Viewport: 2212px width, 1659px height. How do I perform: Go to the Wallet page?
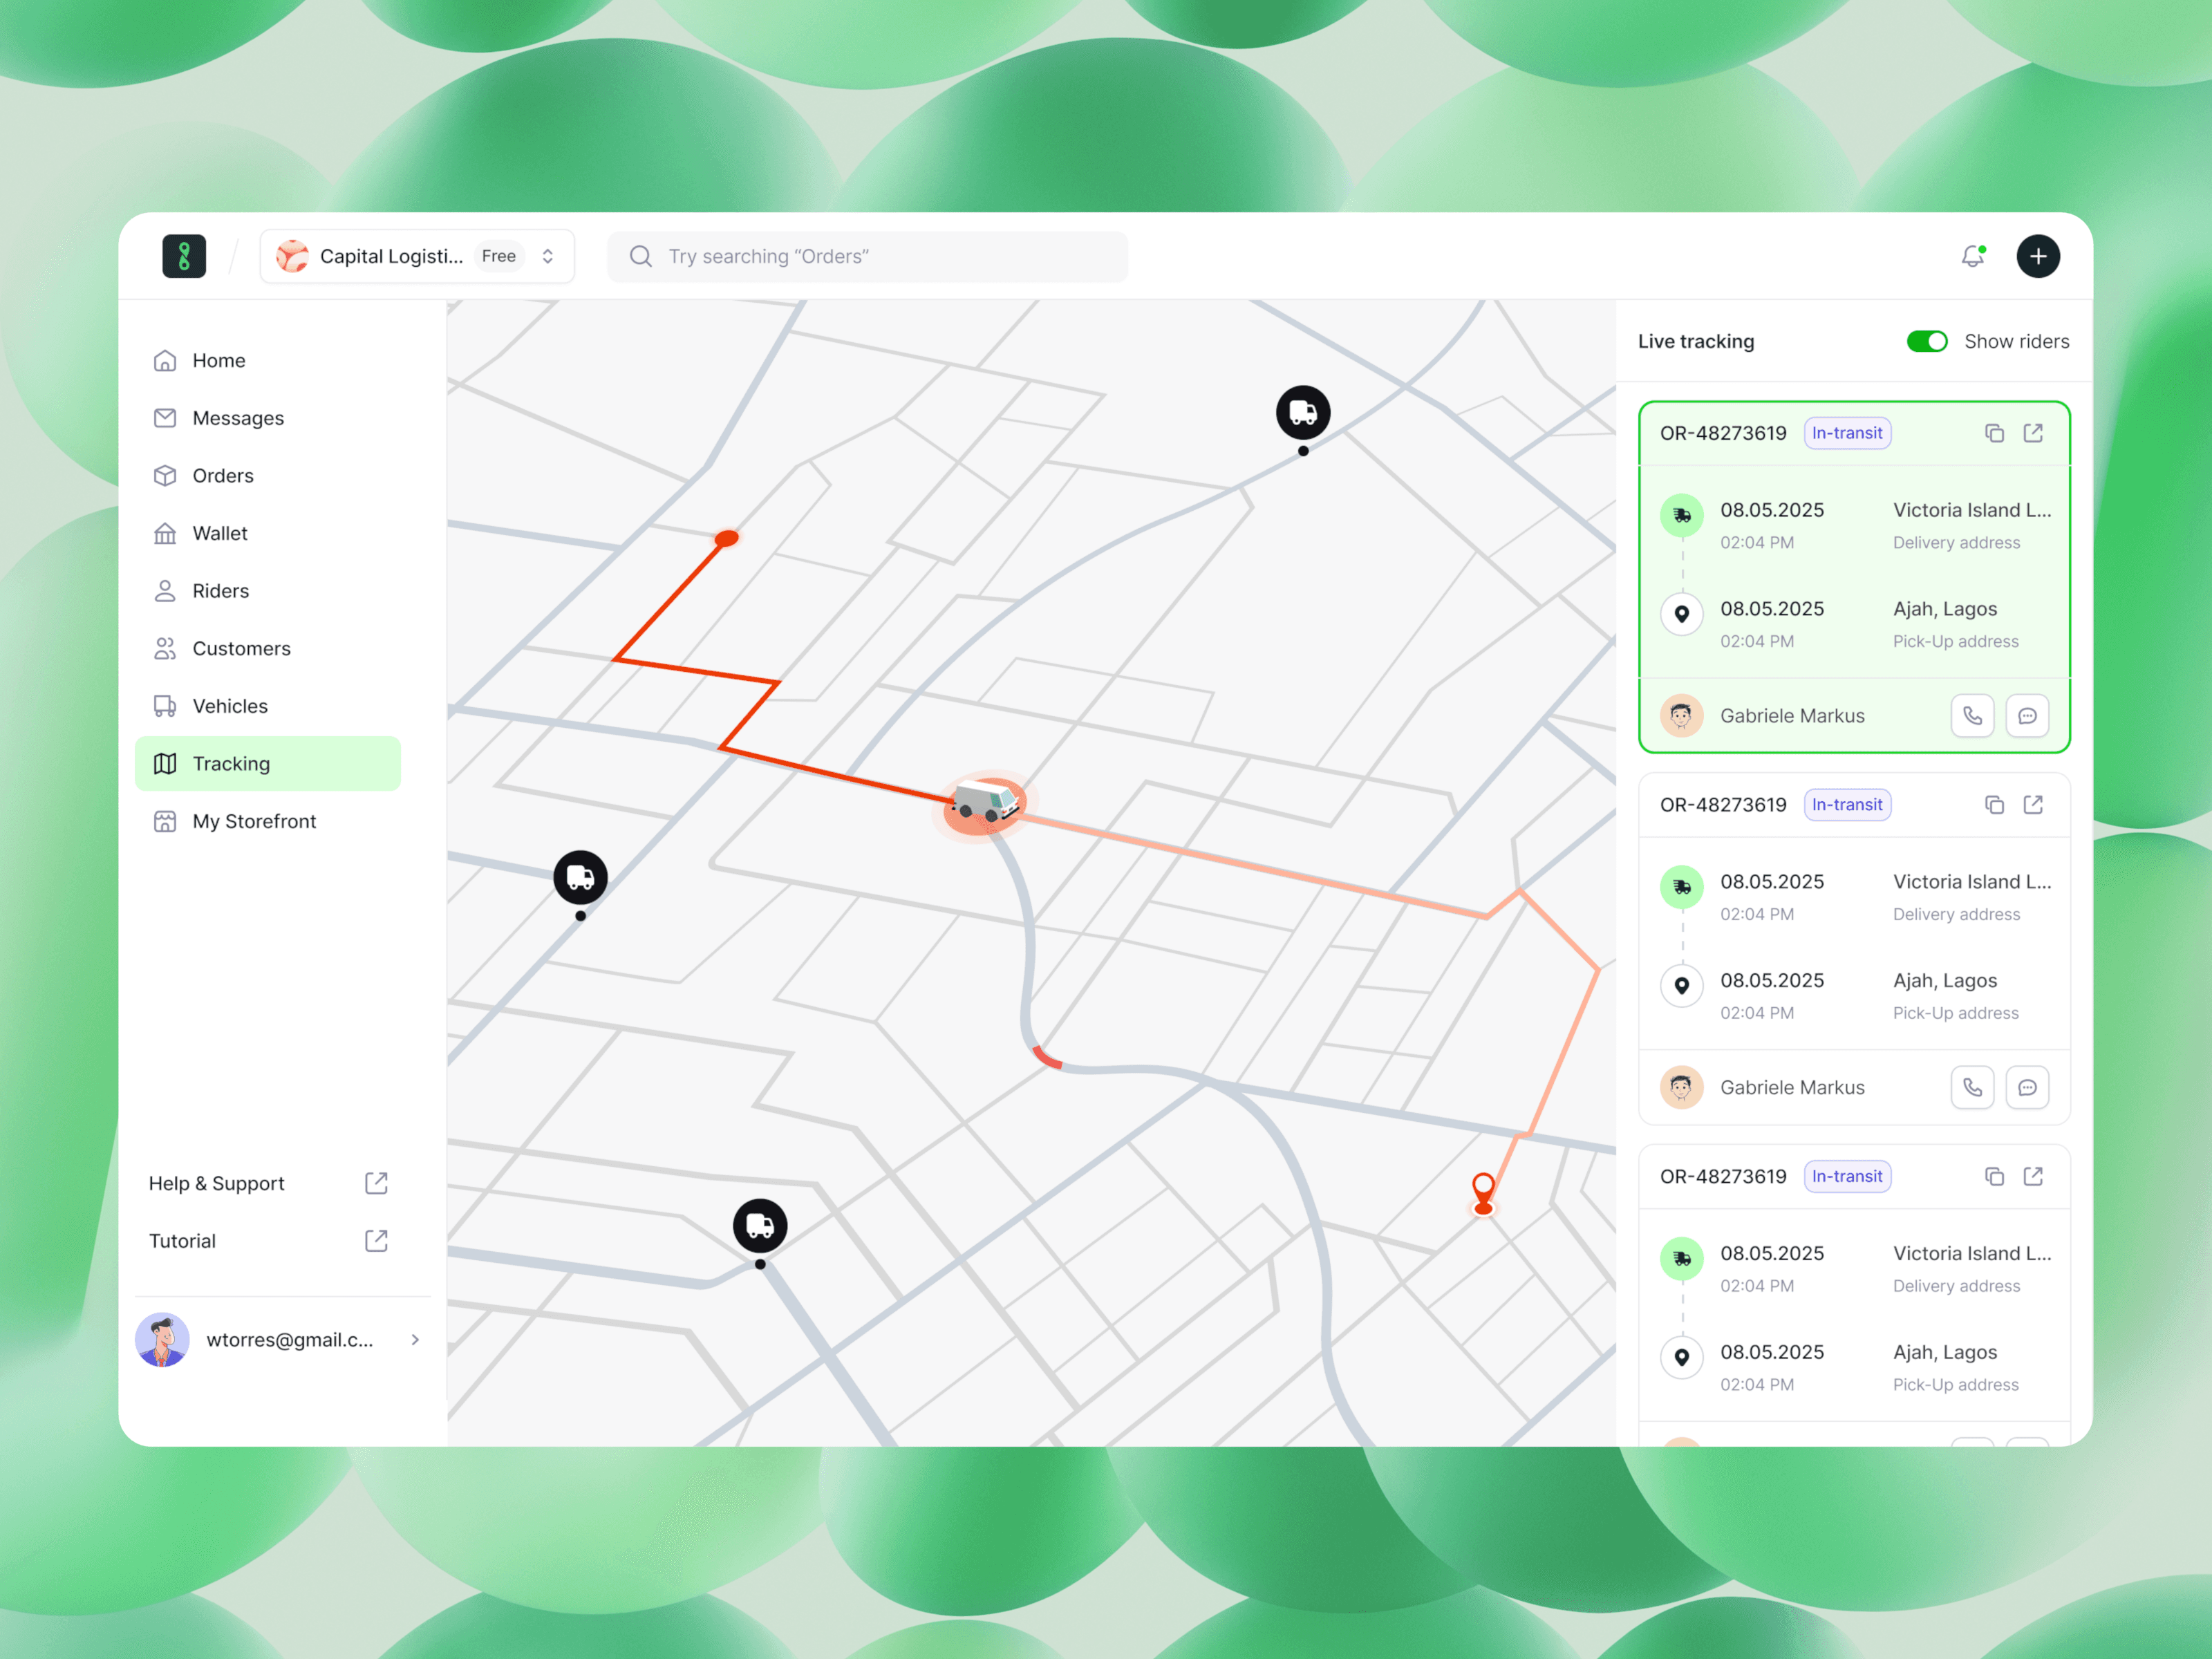(x=220, y=533)
